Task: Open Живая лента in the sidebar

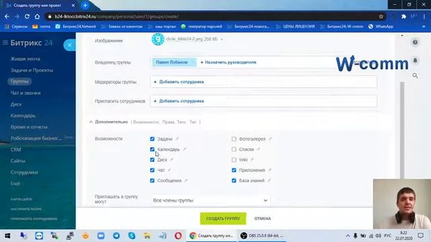Action: pos(26,58)
